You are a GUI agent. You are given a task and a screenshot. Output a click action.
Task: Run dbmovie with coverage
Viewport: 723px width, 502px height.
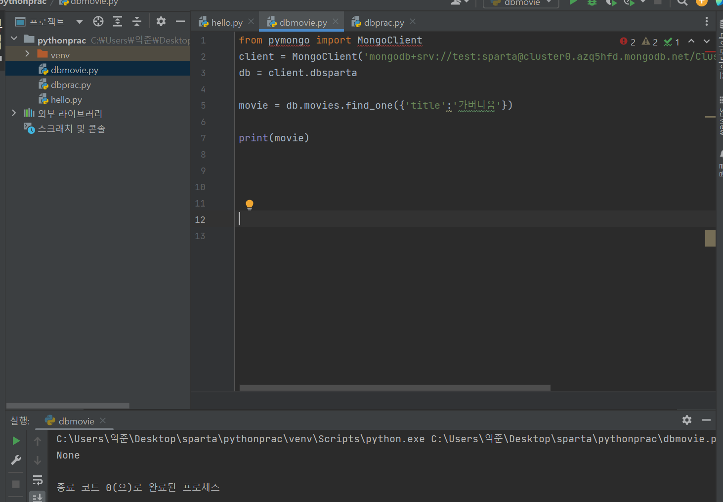coord(611,2)
